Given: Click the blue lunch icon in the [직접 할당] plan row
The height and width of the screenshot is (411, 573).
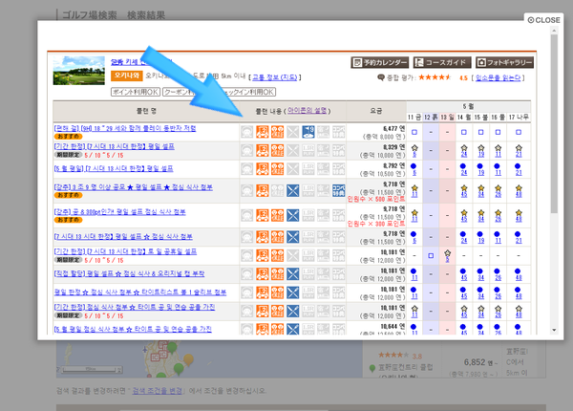Looking at the screenshot, I should pyautogui.click(x=293, y=274).
